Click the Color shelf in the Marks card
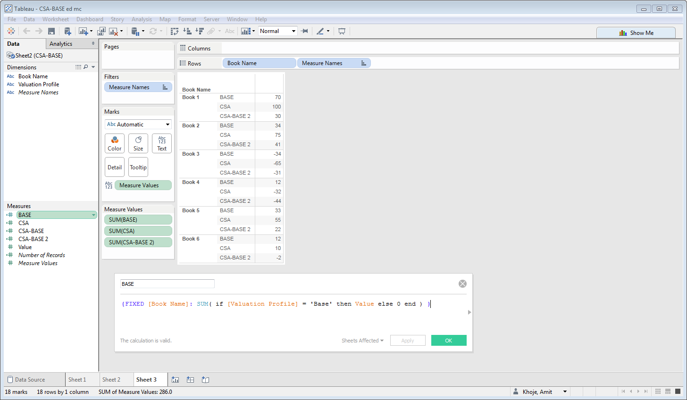Screen dimensions: 687x400 tap(114, 143)
